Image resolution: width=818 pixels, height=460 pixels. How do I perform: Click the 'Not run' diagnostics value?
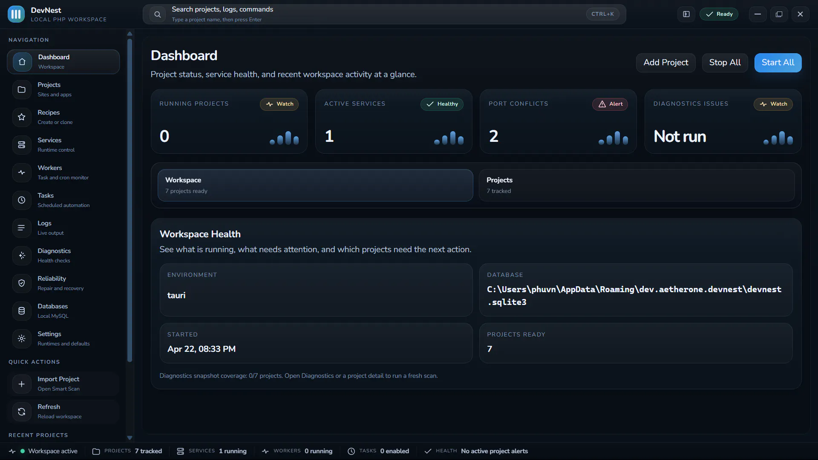point(680,136)
